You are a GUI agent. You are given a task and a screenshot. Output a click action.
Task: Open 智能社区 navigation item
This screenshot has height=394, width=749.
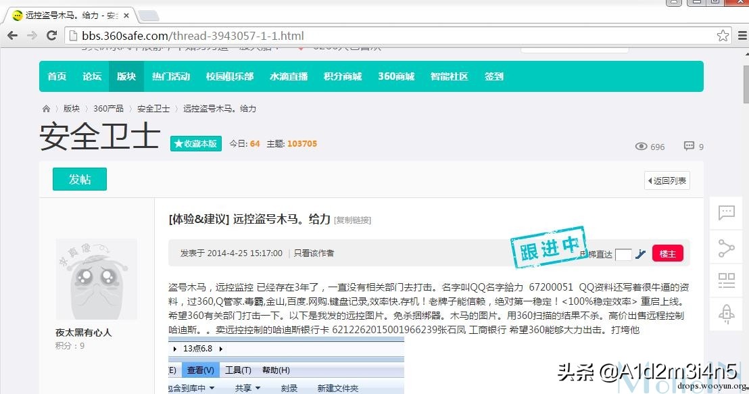[449, 76]
